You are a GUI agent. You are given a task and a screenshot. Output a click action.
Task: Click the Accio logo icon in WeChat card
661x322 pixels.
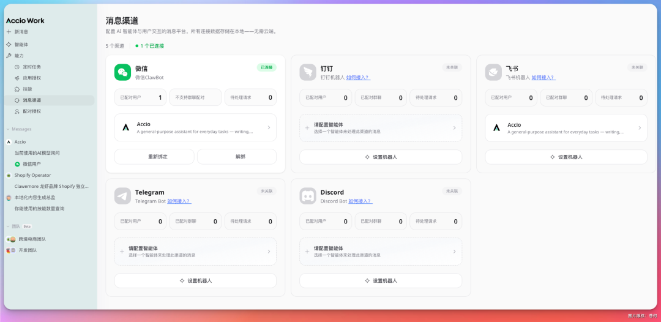pos(125,127)
